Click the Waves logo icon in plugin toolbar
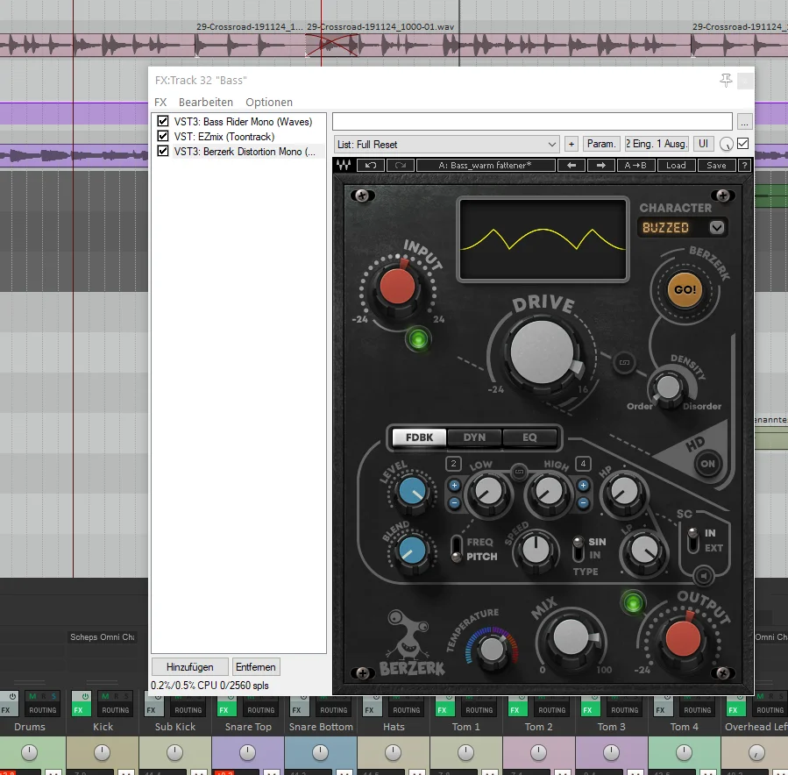The image size is (788, 775). click(x=344, y=166)
